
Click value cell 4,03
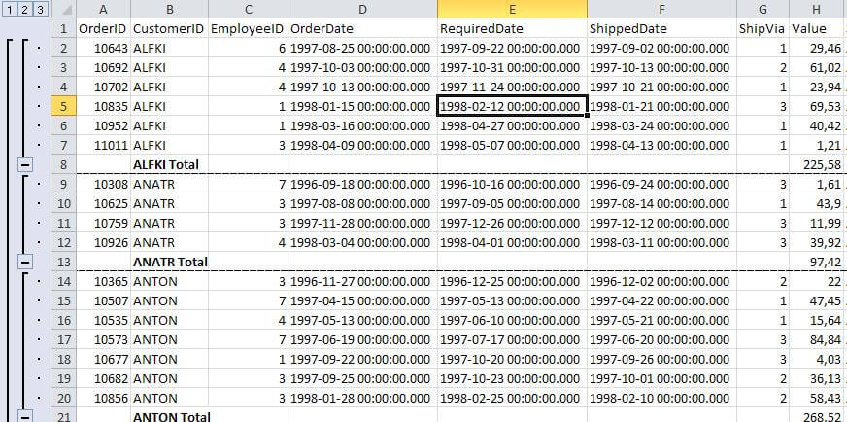pyautogui.click(x=817, y=360)
